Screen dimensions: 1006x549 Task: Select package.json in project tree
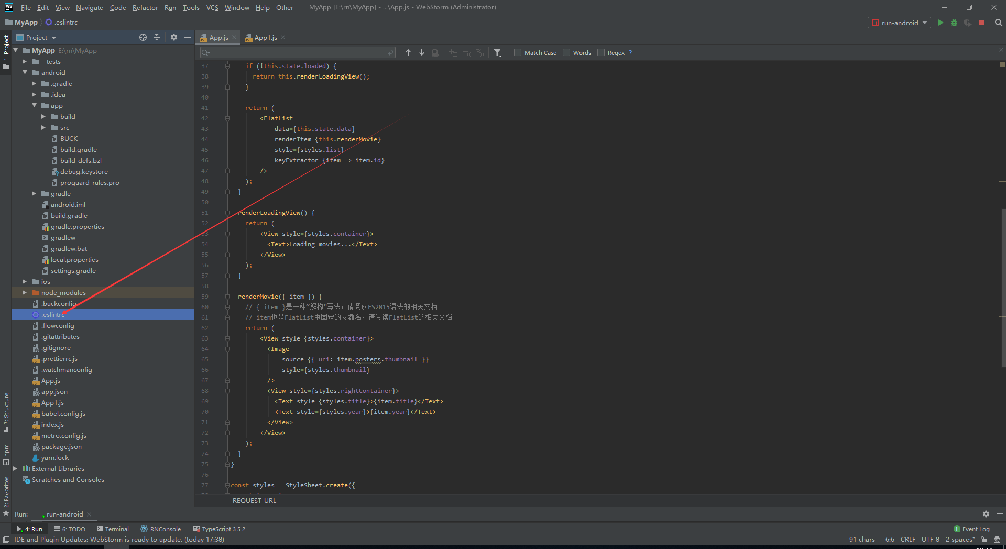61,446
